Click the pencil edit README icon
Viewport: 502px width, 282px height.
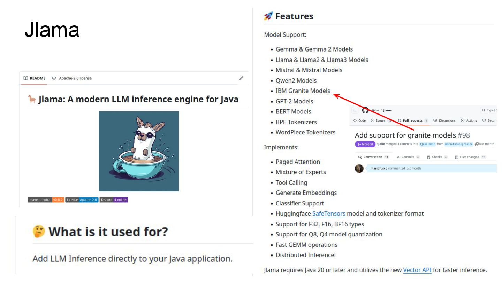point(241,78)
